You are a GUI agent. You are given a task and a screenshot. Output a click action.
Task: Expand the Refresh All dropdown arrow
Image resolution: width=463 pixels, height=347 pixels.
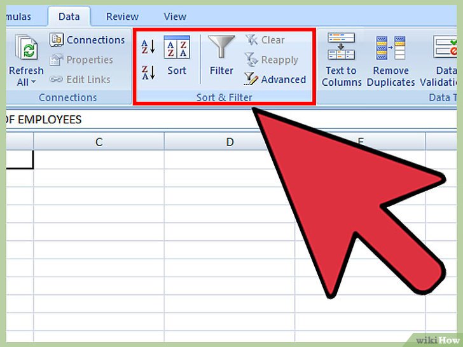[33, 82]
